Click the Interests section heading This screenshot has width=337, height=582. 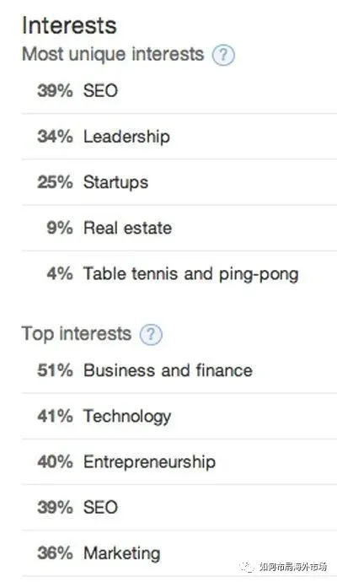point(69,25)
